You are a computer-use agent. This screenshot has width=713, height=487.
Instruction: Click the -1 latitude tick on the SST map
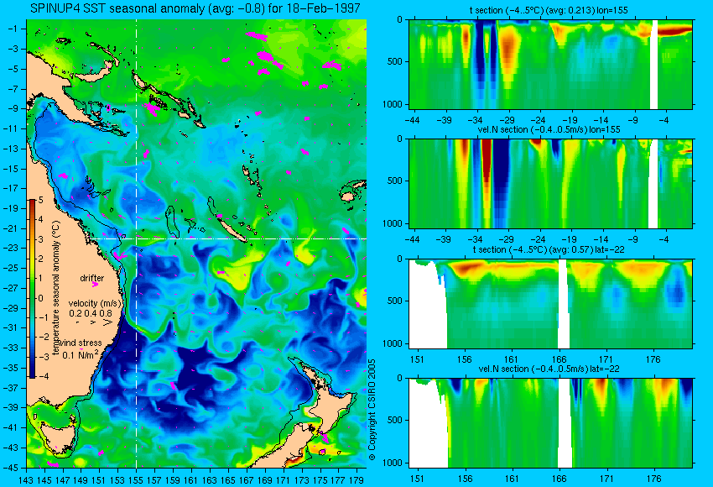[14, 29]
